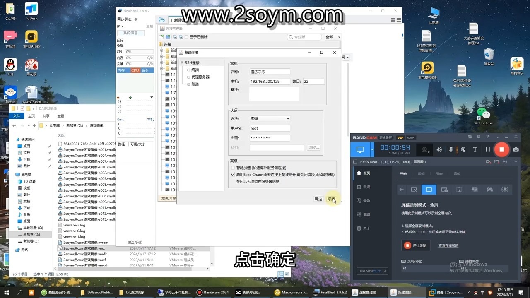Viewport: 530px width, 298px height.
Task: Toggle the Bandicam speaker sound icon
Action: click(439, 150)
